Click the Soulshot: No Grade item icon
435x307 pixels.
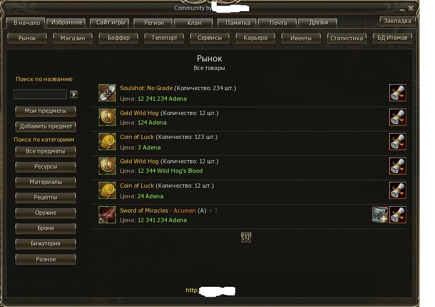point(107,93)
